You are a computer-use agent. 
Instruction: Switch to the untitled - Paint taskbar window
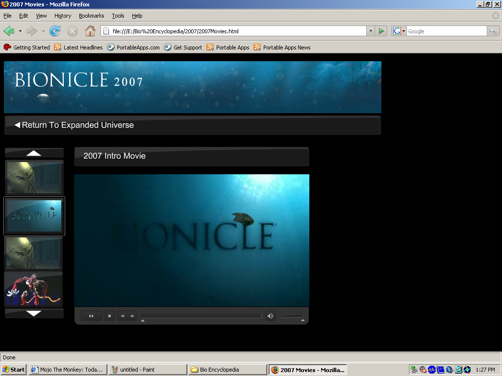tap(148, 370)
